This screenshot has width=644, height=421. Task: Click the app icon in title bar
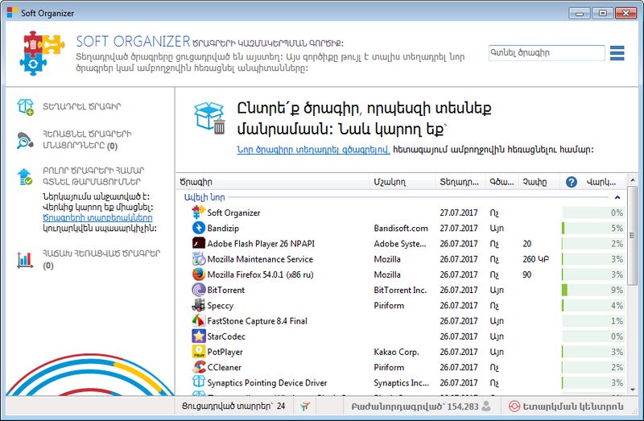click(x=12, y=13)
